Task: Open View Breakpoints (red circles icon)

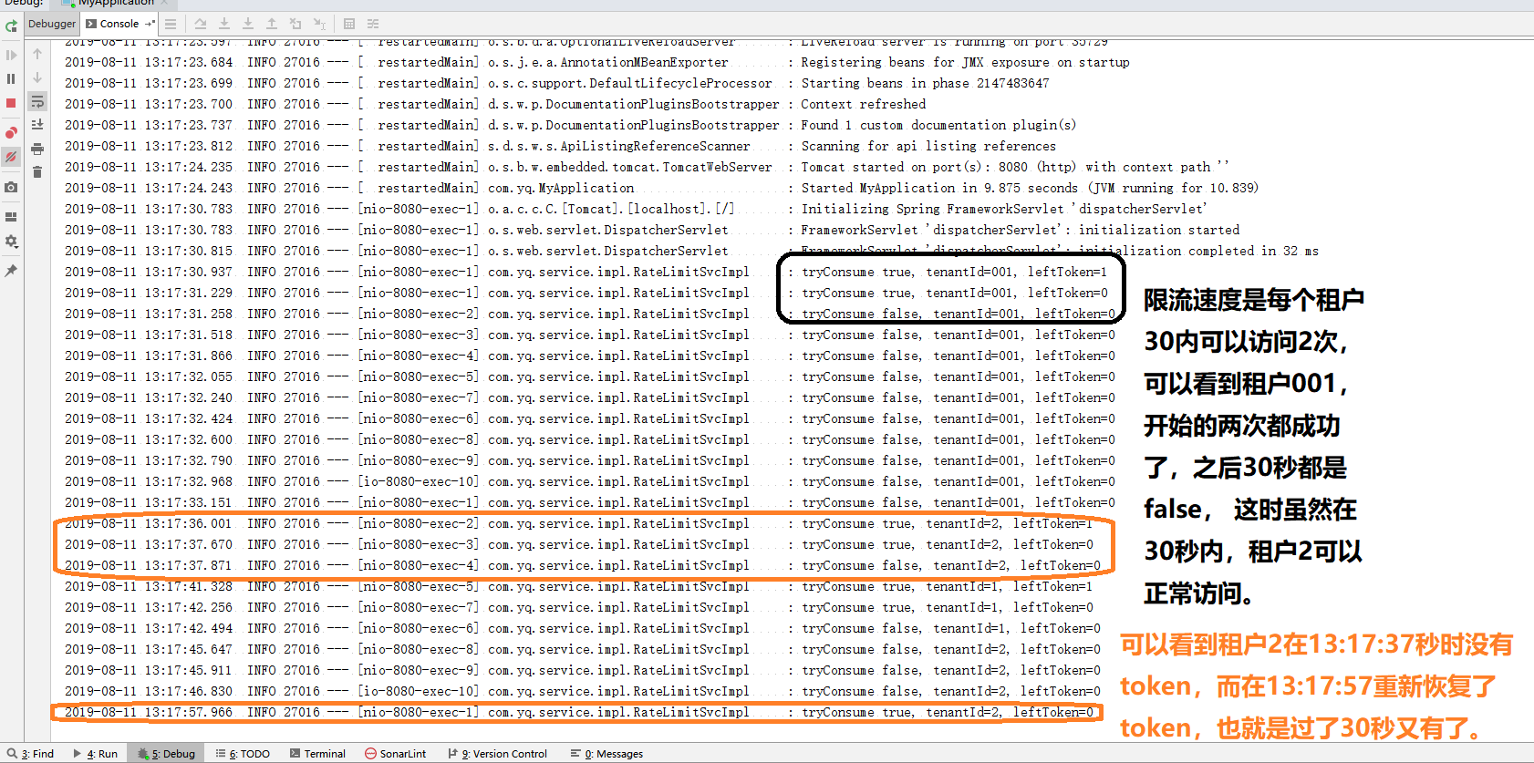Action: click(11, 133)
